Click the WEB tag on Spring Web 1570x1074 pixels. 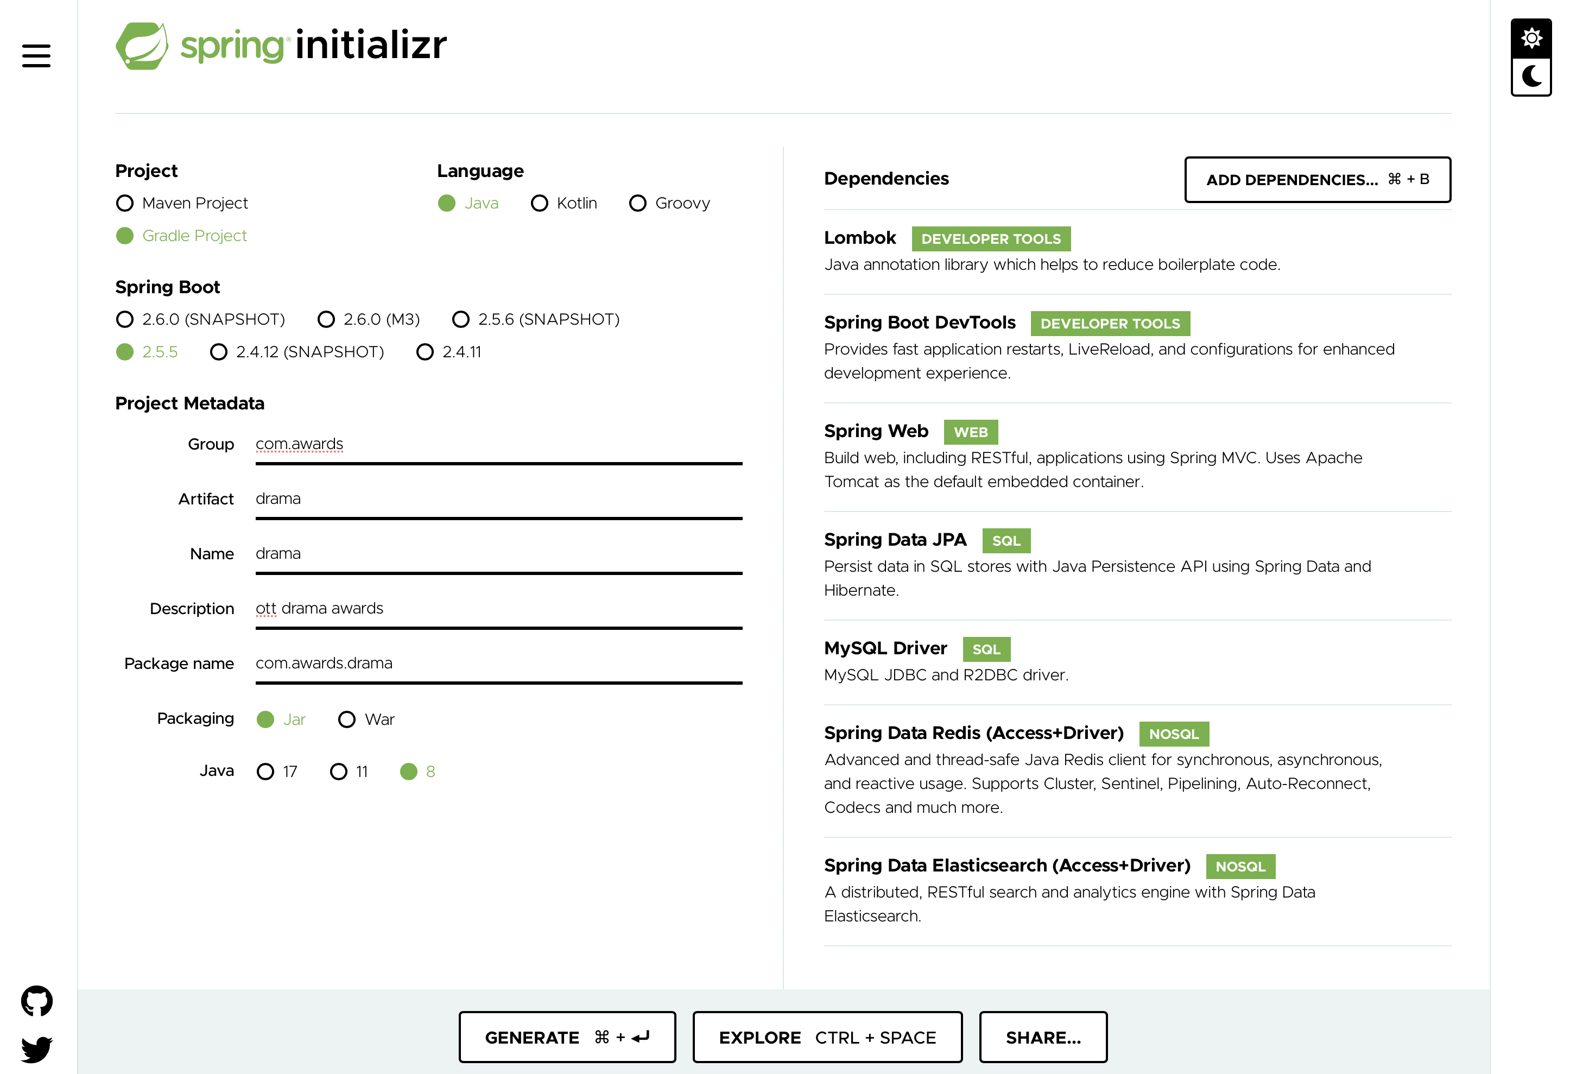[971, 432]
